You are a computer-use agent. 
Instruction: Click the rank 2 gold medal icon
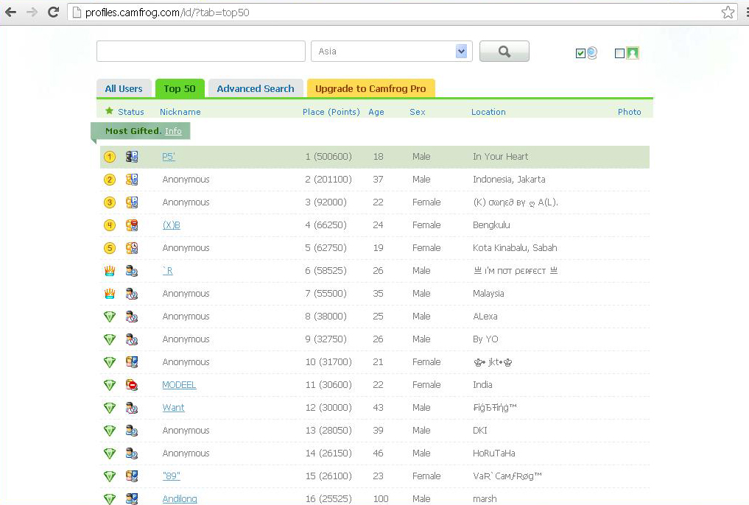click(110, 180)
